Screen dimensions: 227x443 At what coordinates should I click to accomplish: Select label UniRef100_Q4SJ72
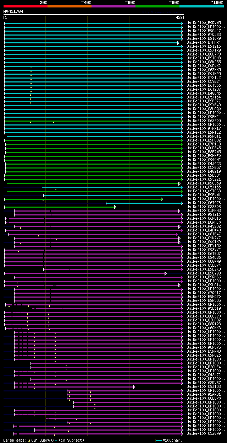click(204, 375)
